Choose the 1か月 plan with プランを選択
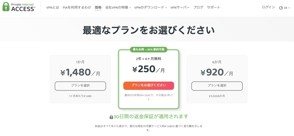 (x=80, y=86)
